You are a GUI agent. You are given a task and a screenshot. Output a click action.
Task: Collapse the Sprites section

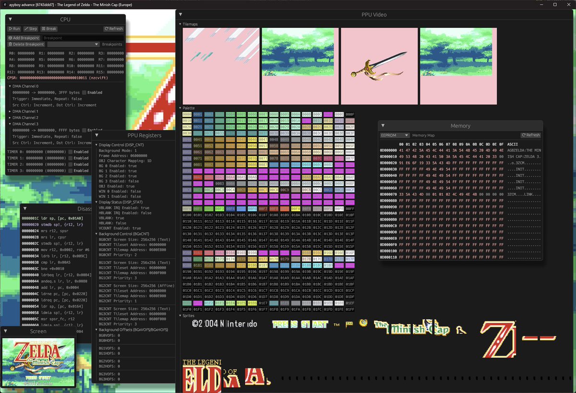click(180, 316)
